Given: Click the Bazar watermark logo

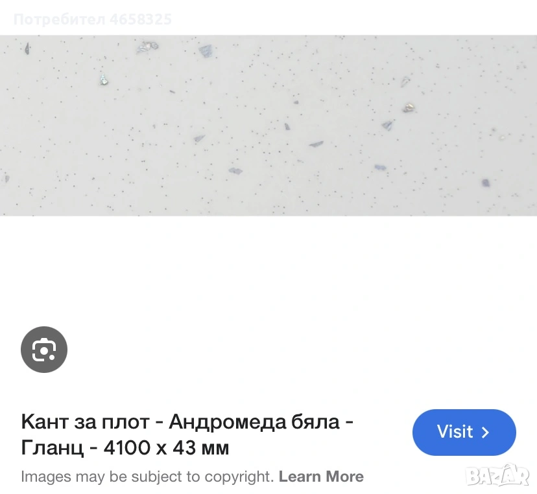Looking at the screenshot, I should (x=498, y=475).
